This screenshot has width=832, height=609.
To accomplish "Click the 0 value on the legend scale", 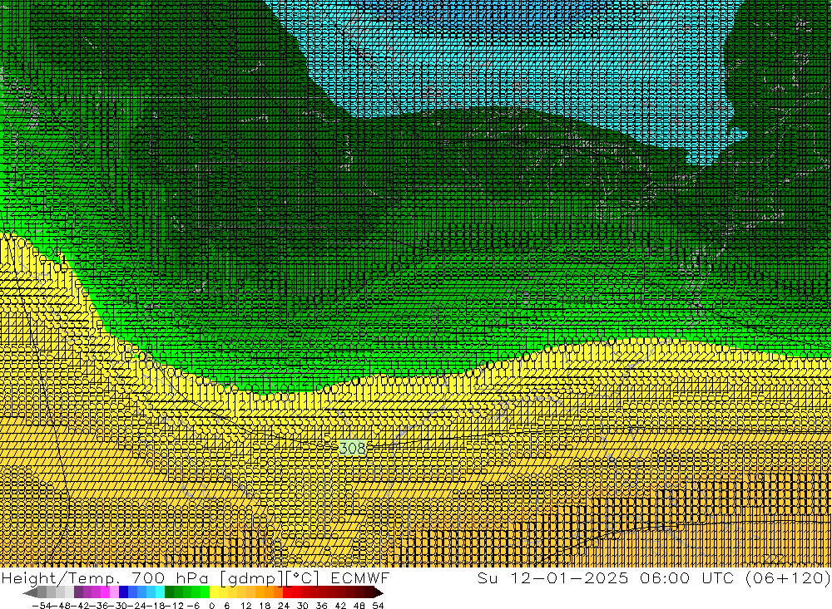I will tap(212, 606).
